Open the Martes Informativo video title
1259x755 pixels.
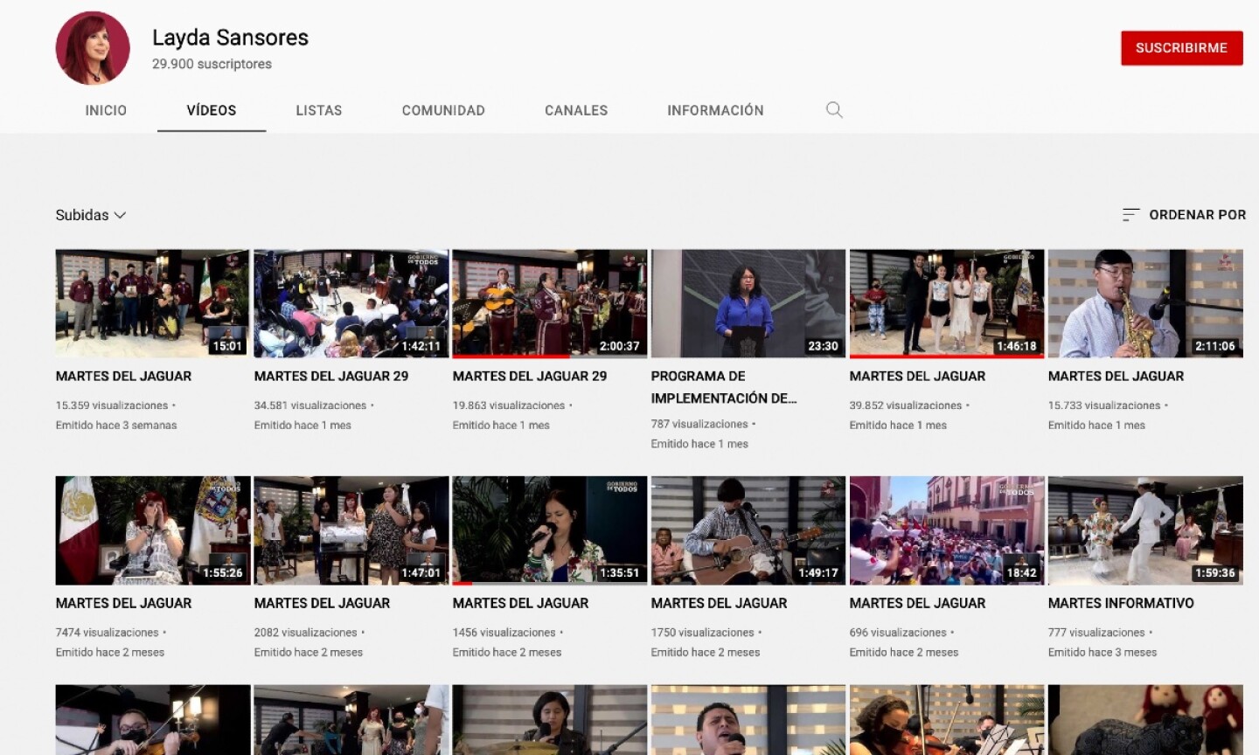coord(1121,603)
